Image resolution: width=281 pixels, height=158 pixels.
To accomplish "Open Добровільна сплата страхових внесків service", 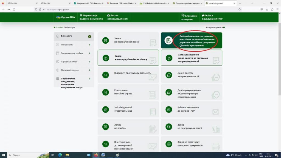I will pyautogui.click(x=191, y=41).
